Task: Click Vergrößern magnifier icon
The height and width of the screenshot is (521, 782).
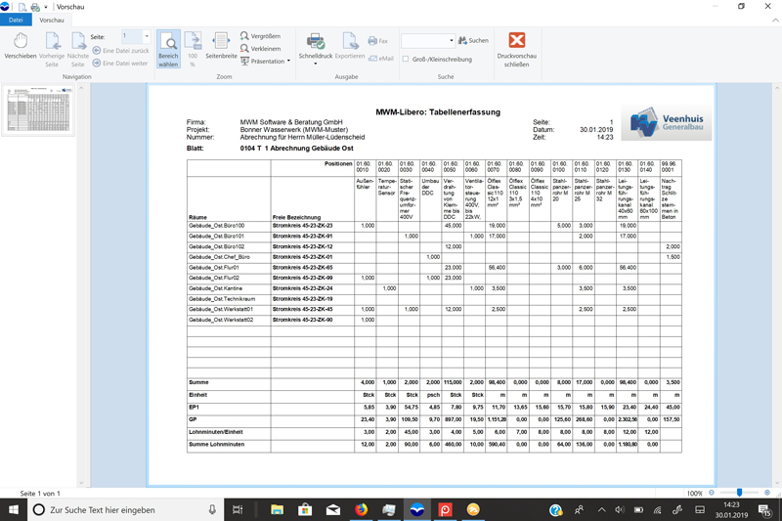Action: 260,36
